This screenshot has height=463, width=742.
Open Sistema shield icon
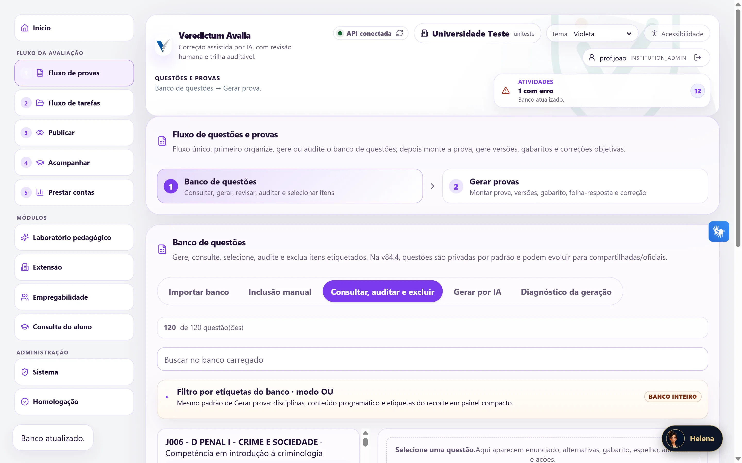pyautogui.click(x=25, y=372)
